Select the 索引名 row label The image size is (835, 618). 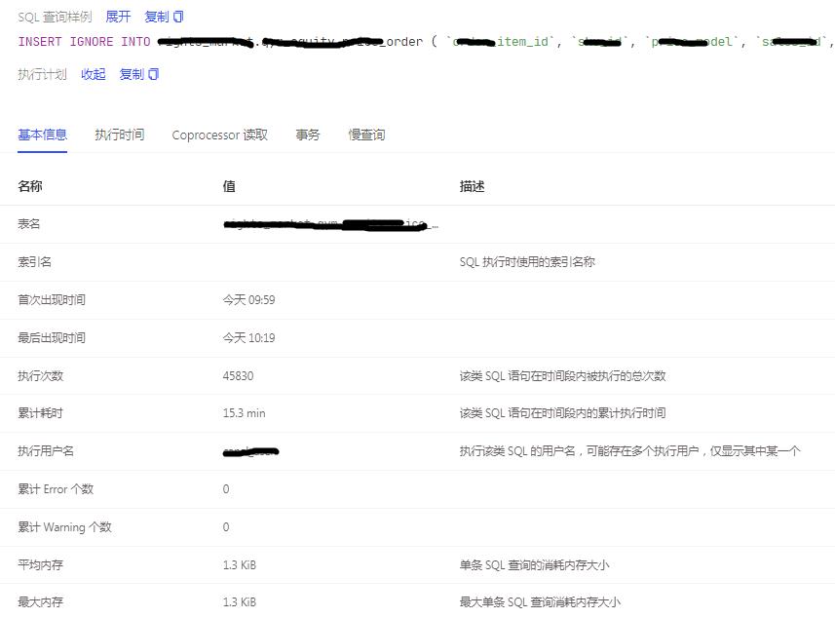coord(35,262)
